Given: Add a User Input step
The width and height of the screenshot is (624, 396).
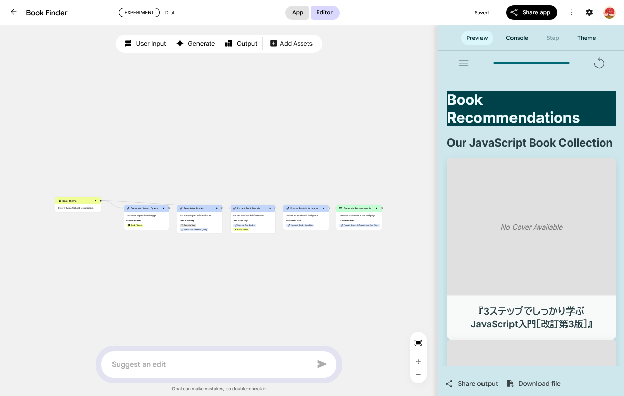Looking at the screenshot, I should click(x=146, y=44).
